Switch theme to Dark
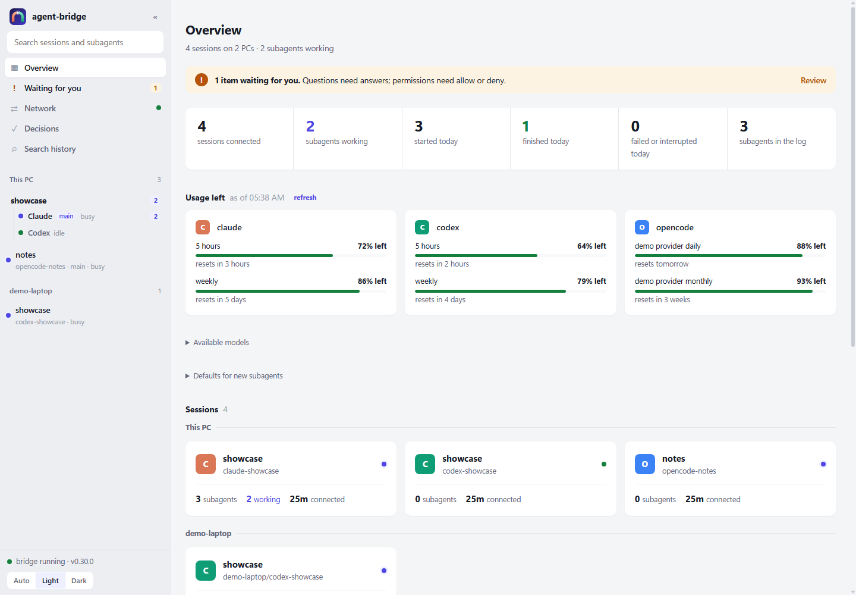 79,581
